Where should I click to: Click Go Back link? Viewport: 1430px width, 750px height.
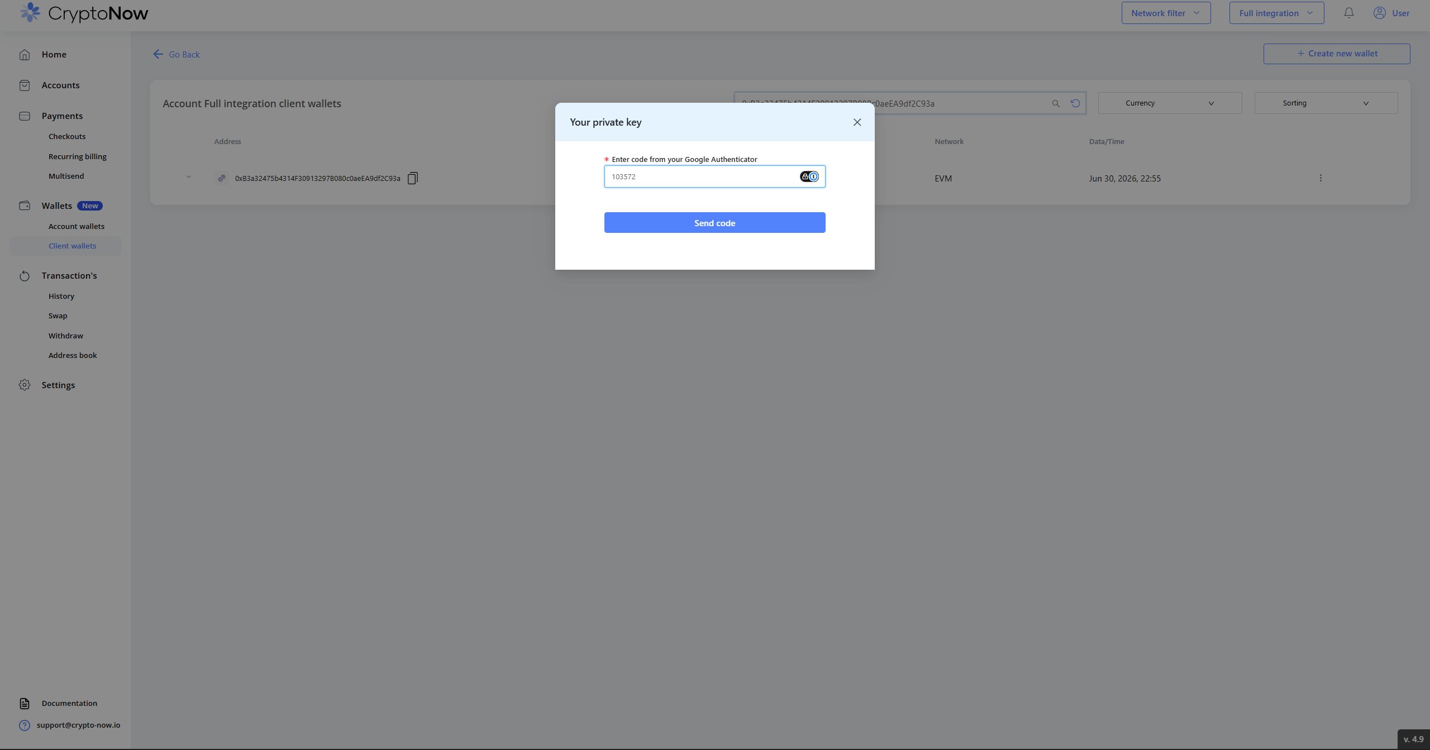pyautogui.click(x=184, y=54)
